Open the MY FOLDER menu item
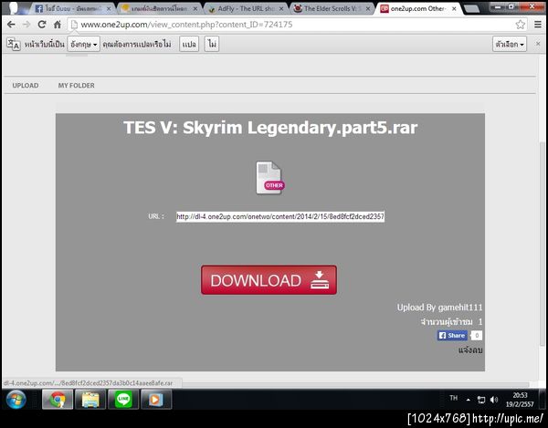Viewport: 548px width, 428px height. click(x=76, y=86)
